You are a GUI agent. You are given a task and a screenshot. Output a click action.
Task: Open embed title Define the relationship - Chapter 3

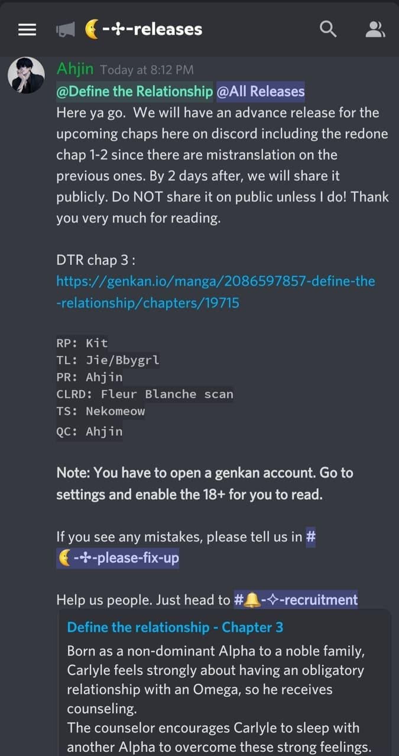(x=175, y=627)
